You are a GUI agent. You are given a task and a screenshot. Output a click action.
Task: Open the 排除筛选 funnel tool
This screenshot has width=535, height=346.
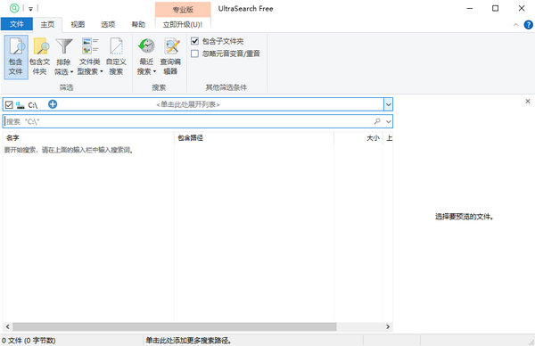coord(64,57)
